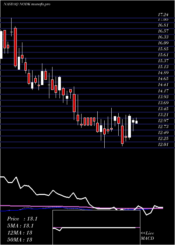Viewport: 175px width, 245px height.
Task: Select the 16.57 price axis label
Action: pyautogui.click(x=163, y=31)
